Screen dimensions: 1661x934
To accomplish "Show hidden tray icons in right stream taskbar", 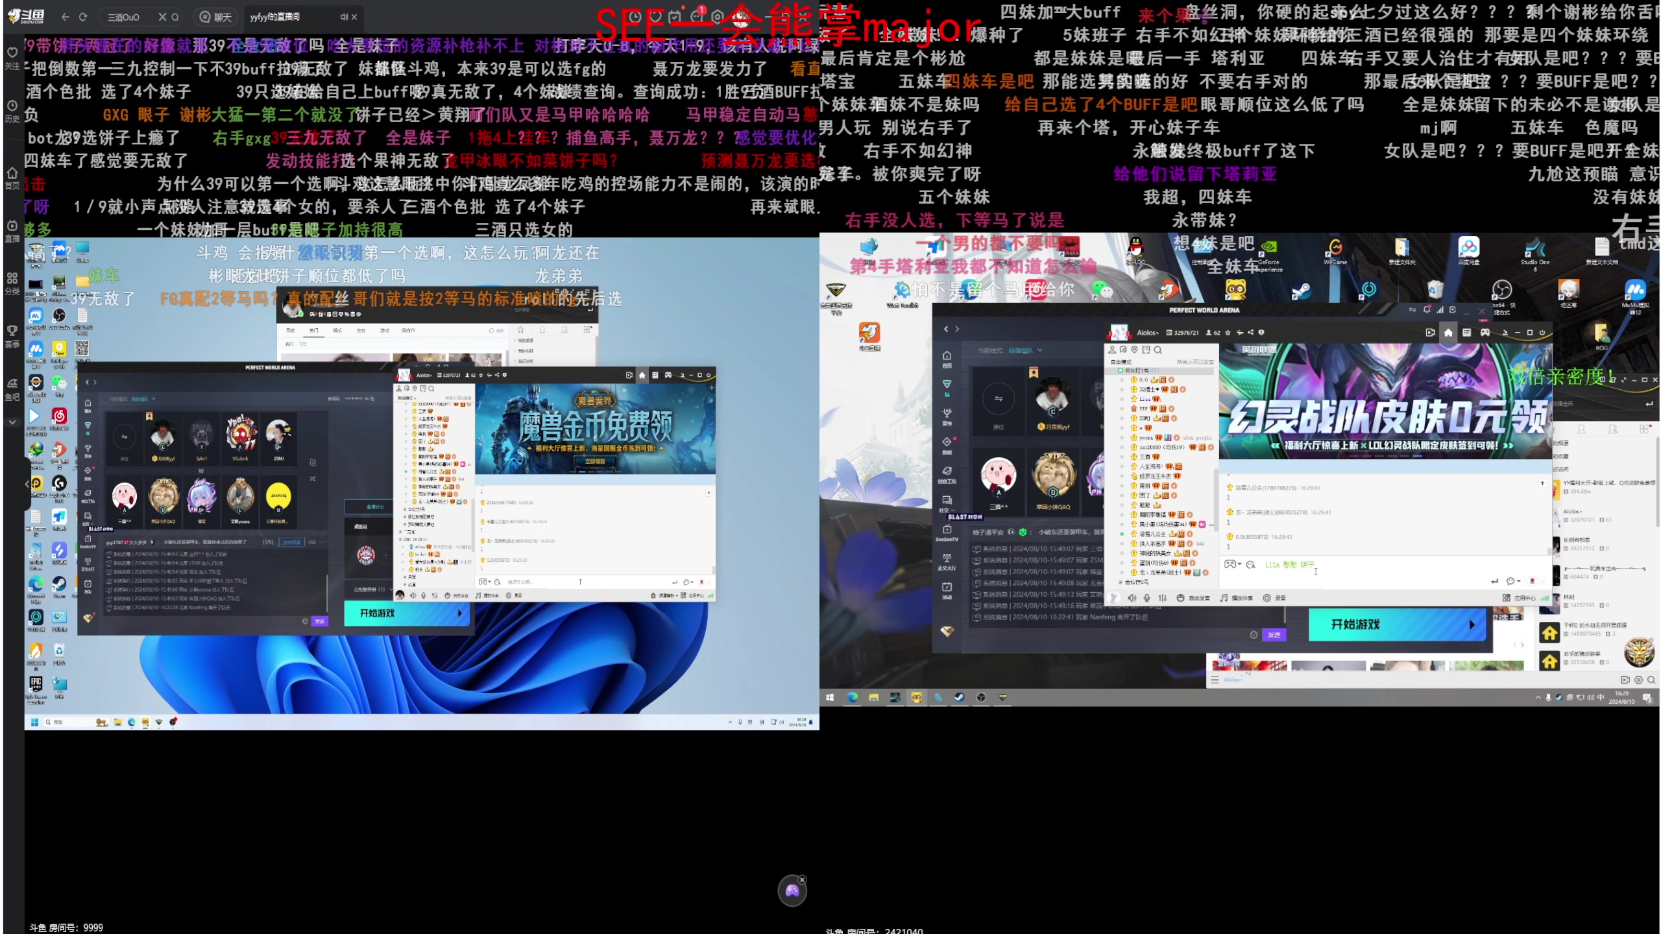I will [x=1538, y=698].
